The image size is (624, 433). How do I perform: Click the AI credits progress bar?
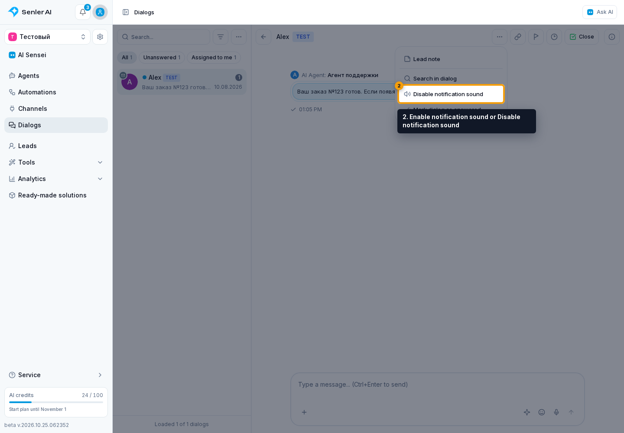56,402
